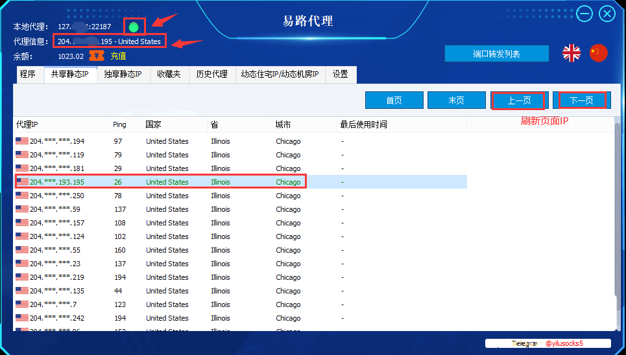Click the Ping value 160
This screenshot has width=626, height=355.
[x=120, y=250]
